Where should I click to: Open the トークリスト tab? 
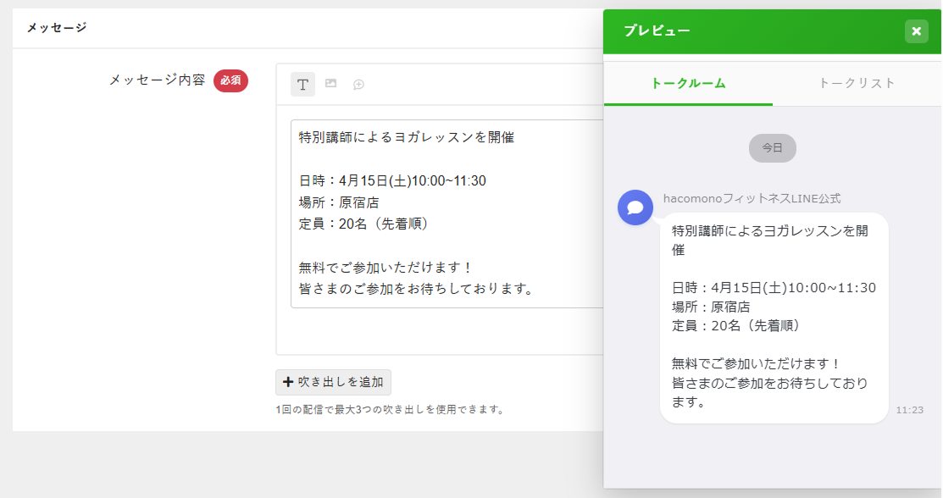click(x=857, y=83)
